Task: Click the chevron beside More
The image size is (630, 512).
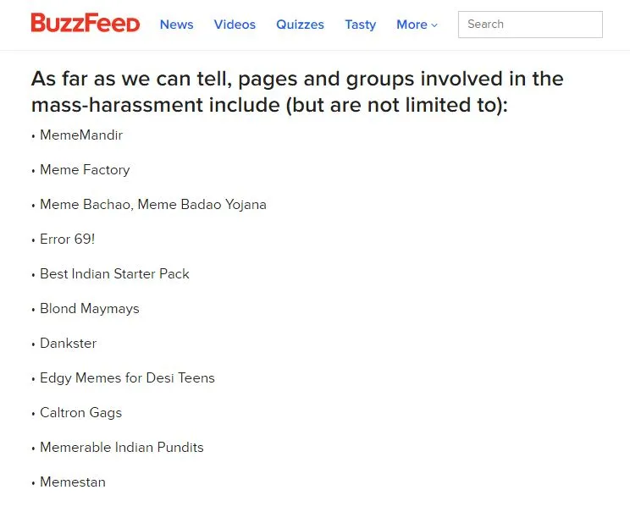Action: point(434,25)
